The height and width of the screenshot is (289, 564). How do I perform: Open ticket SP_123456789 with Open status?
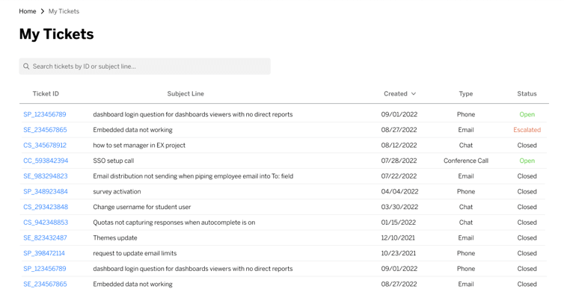point(45,114)
